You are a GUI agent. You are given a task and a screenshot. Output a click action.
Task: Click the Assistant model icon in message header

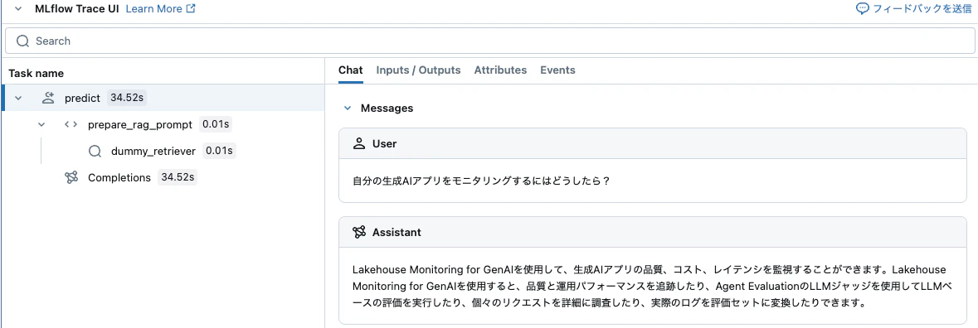point(358,232)
